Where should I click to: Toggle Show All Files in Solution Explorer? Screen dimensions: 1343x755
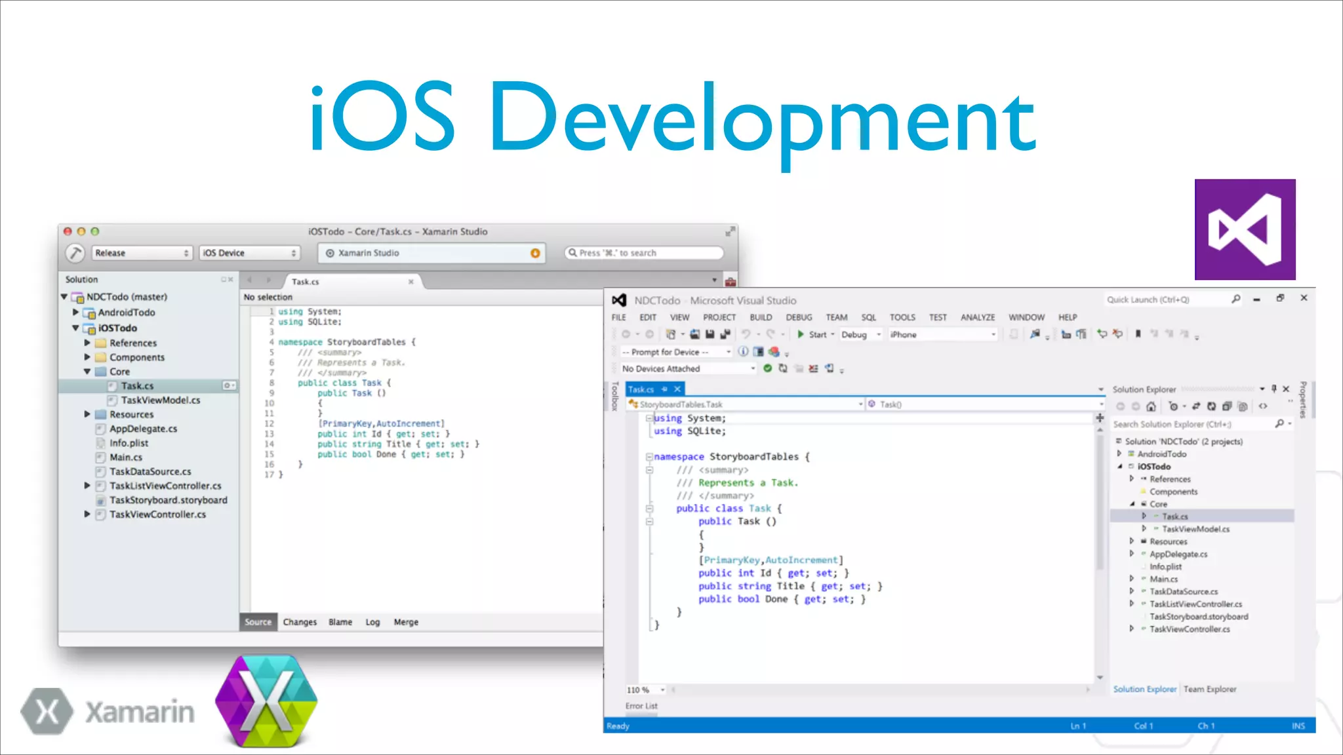pos(1242,406)
